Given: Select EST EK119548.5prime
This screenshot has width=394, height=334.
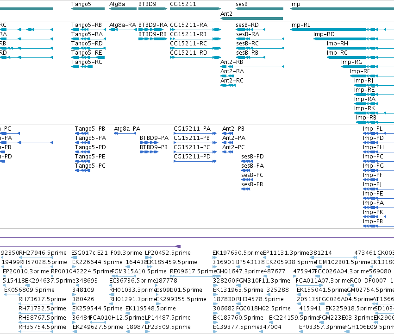Looking at the screenshot, I should point(128,313).
